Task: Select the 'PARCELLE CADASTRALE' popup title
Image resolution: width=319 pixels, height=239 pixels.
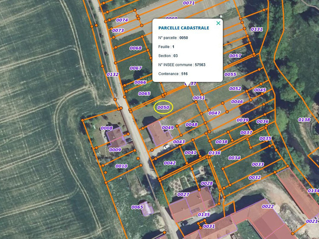Action: pos(184,28)
